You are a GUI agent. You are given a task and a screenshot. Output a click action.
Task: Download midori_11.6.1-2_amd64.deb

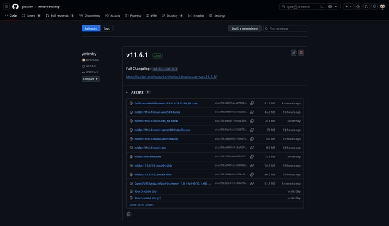[x=153, y=165]
